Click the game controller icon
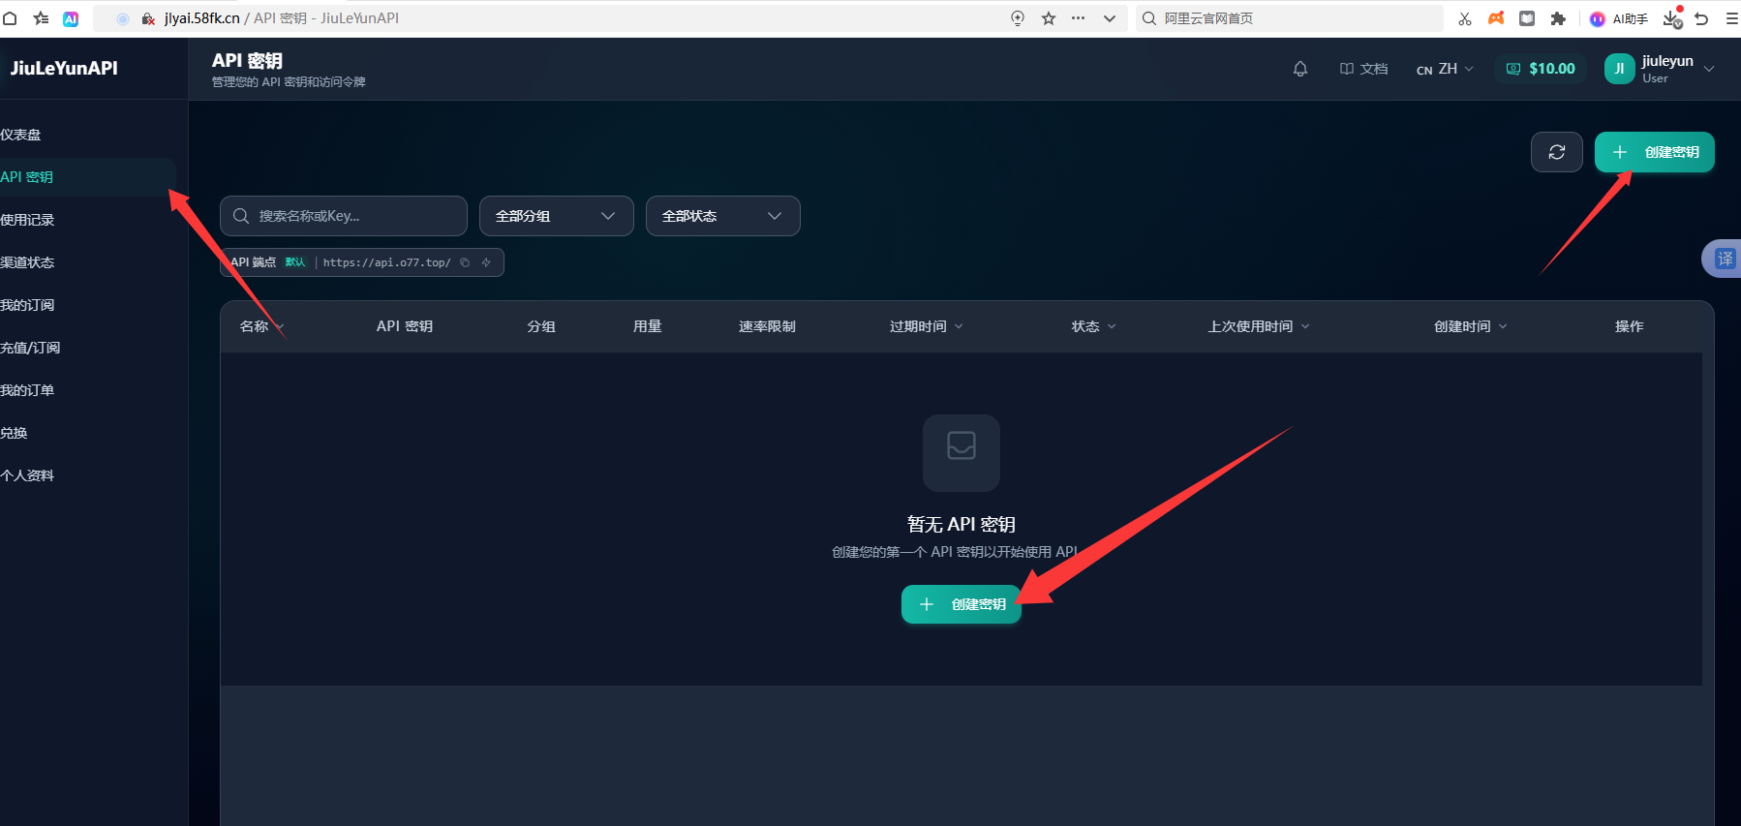The image size is (1741, 826). pyautogui.click(x=1496, y=18)
